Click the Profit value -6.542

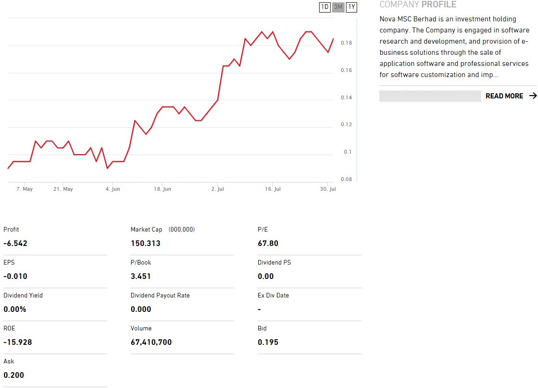click(x=15, y=244)
